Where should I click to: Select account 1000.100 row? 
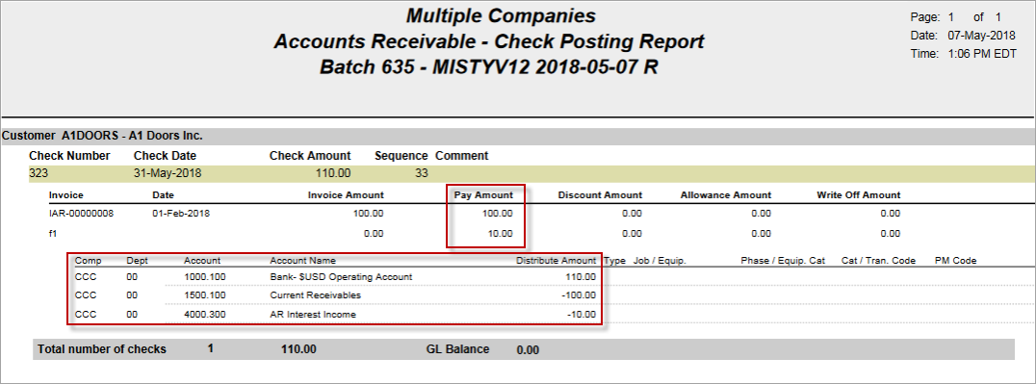coord(335,277)
